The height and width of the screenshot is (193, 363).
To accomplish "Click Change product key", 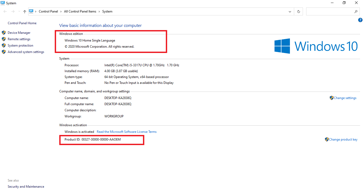I will point(343,139).
